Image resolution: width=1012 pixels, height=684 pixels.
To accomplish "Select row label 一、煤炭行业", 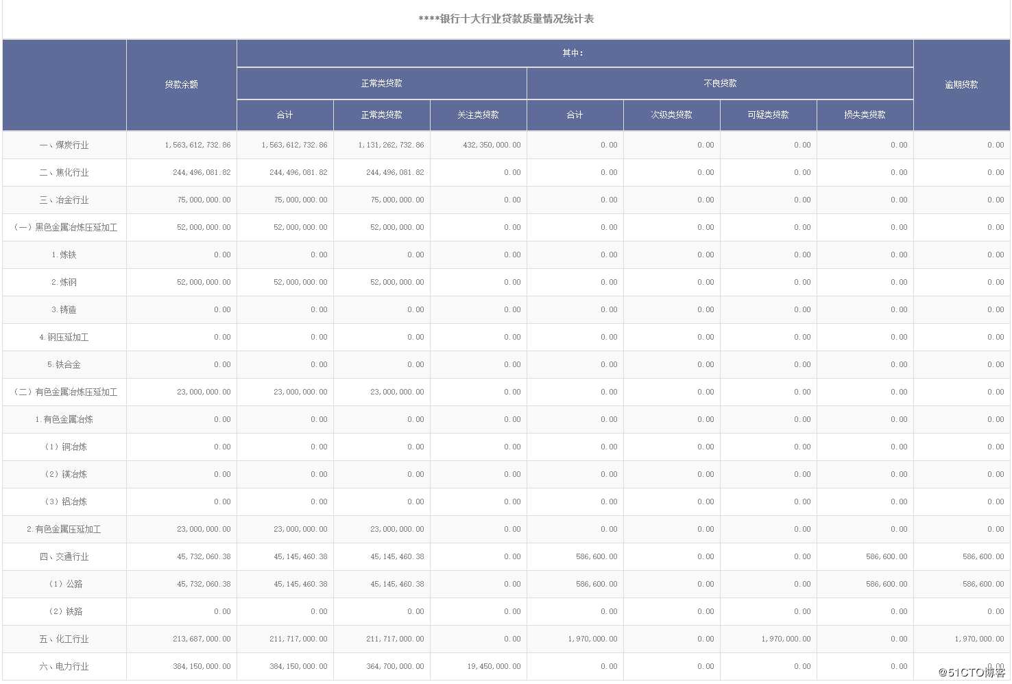I will click(x=64, y=145).
